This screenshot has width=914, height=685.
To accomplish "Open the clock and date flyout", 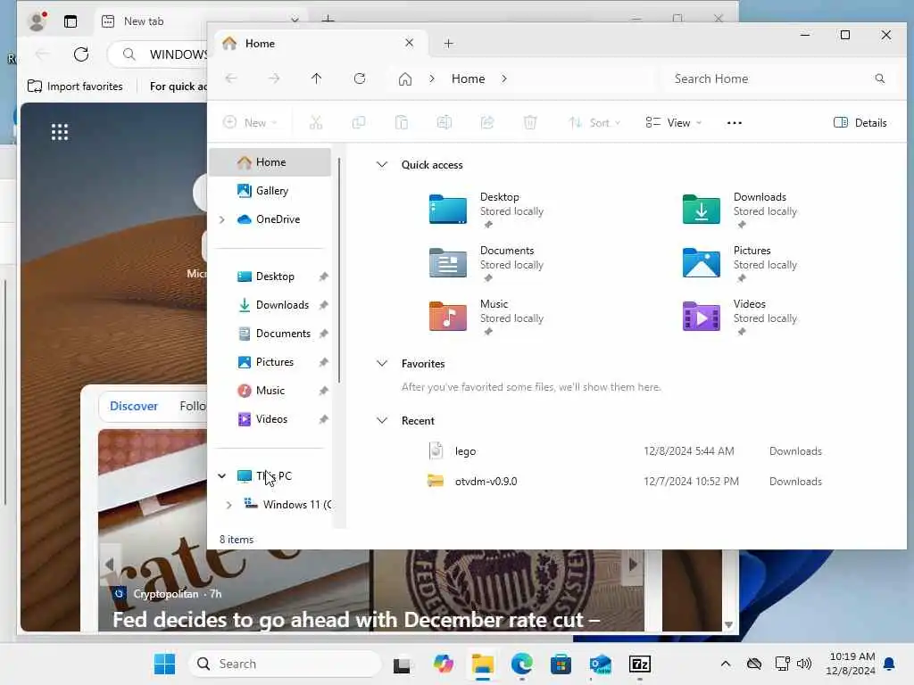I will 851,664.
